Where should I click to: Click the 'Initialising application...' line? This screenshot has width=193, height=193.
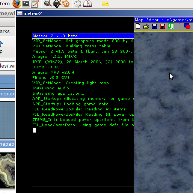(58, 93)
